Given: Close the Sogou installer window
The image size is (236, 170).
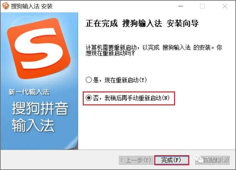Looking at the screenshot, I should pyautogui.click(x=225, y=6).
